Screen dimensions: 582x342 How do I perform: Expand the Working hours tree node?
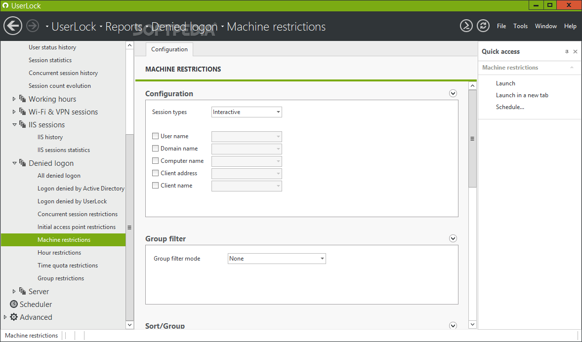(14, 99)
